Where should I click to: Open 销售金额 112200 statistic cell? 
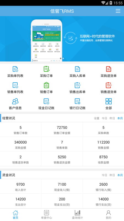[x=104, y=144]
